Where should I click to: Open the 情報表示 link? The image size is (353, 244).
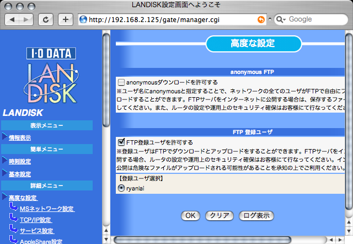click(x=20, y=138)
